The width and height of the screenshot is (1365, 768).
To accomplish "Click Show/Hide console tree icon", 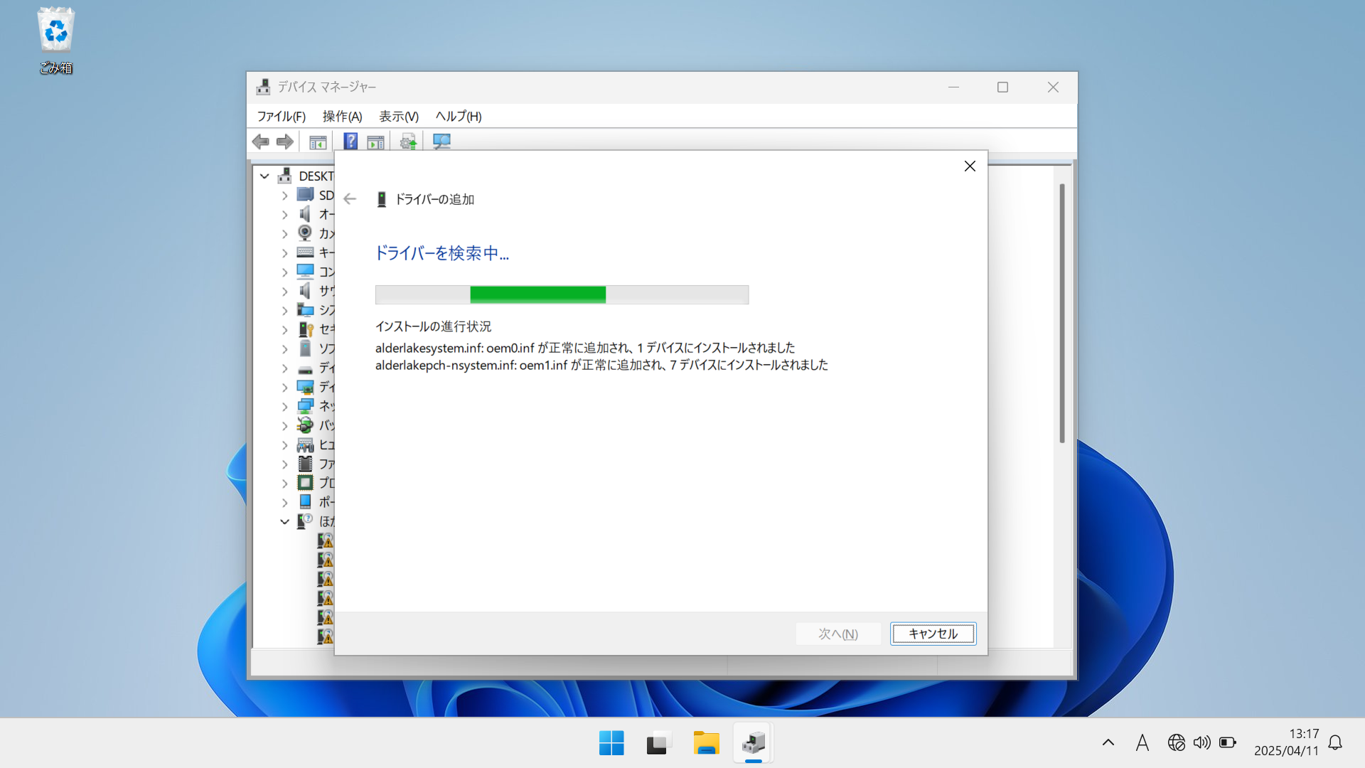I will coord(318,142).
